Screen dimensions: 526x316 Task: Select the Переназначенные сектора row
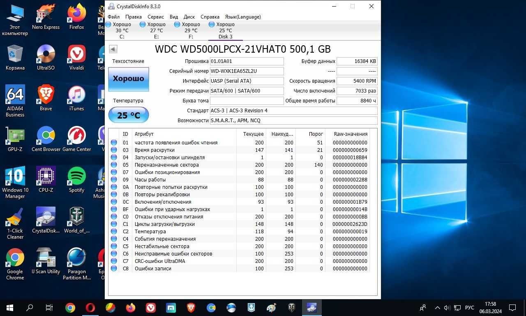pos(239,165)
